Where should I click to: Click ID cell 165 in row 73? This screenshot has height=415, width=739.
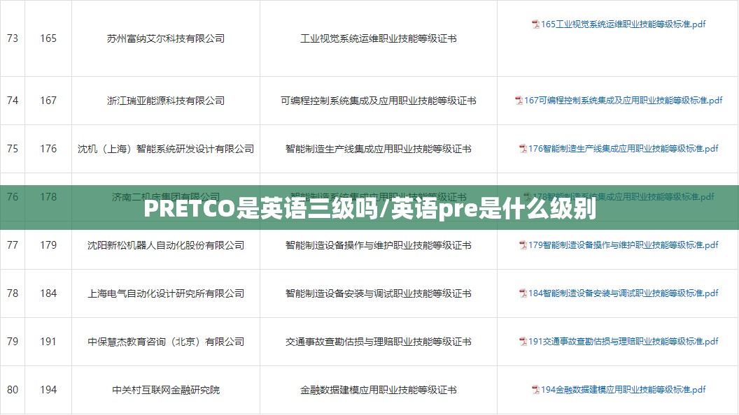tap(48, 38)
